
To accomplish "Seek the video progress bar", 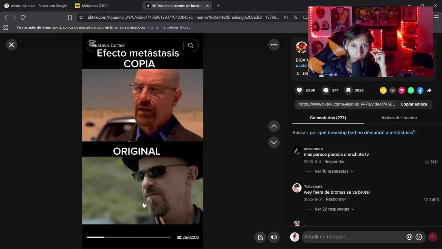I will click(x=129, y=237).
